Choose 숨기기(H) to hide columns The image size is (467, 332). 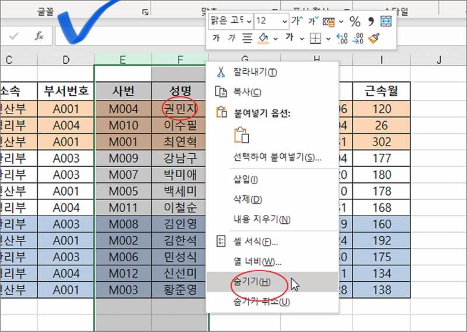pos(273,282)
